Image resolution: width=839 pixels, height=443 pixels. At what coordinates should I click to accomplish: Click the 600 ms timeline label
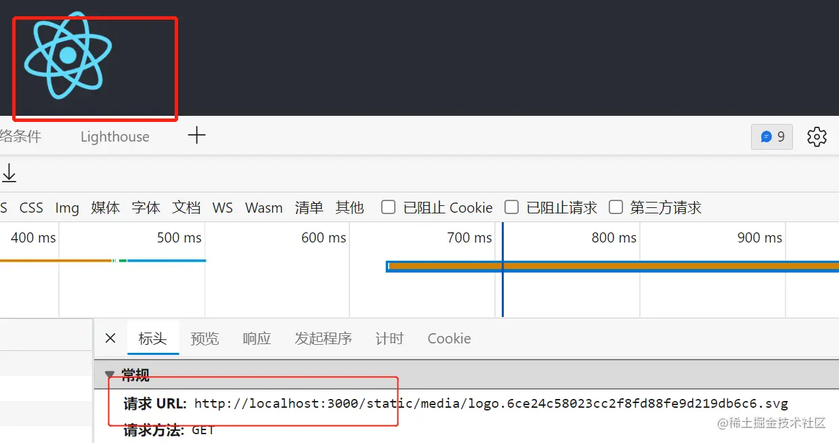(x=324, y=238)
